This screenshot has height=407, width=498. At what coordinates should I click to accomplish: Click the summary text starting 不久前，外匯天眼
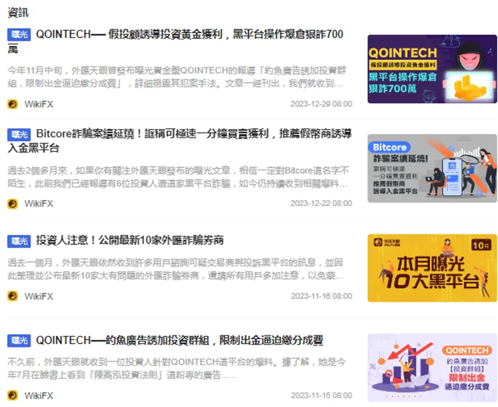click(177, 369)
